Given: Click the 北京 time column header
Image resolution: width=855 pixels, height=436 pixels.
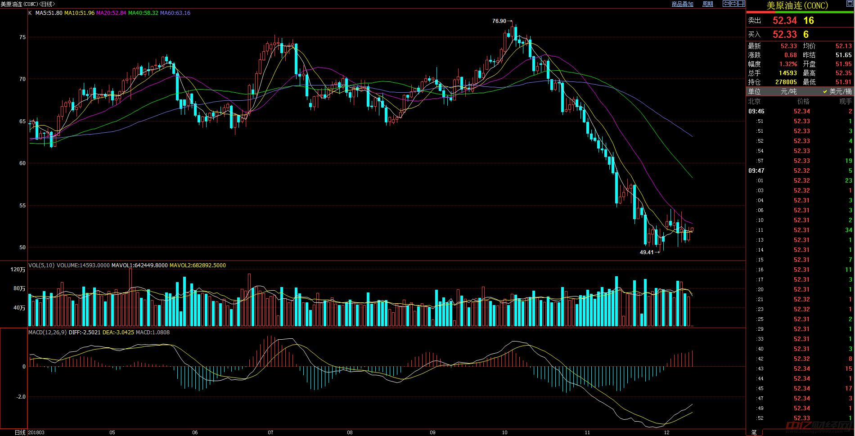Looking at the screenshot, I should click(754, 102).
